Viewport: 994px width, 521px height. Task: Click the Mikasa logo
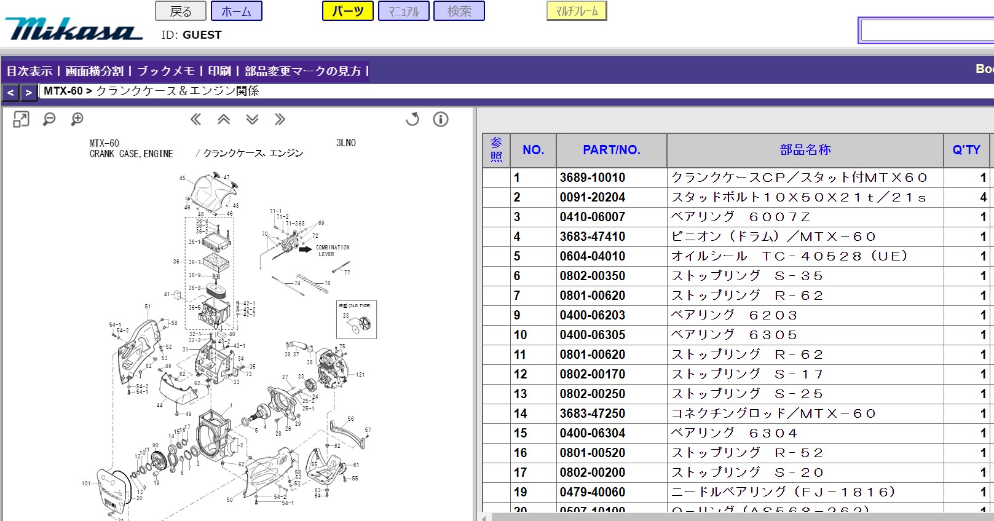[x=74, y=29]
